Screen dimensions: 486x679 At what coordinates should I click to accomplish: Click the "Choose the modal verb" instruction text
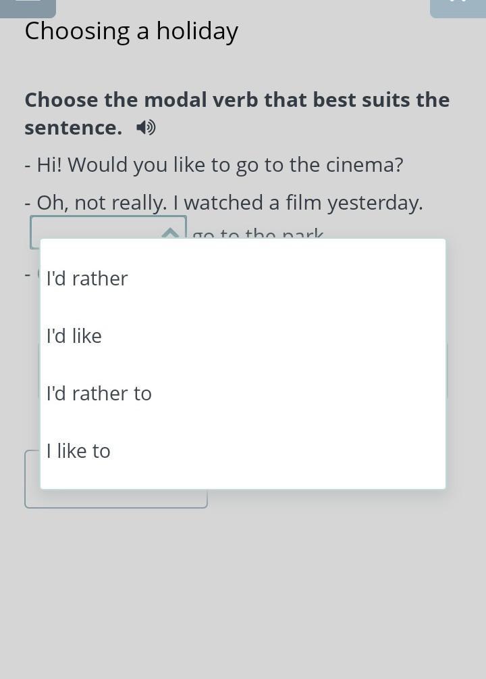pos(237,114)
